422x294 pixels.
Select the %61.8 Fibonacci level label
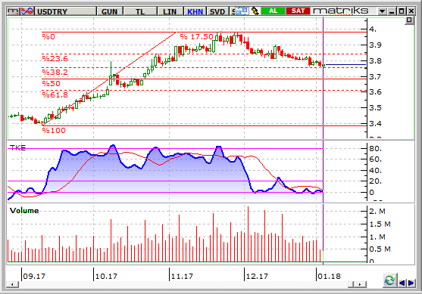tap(55, 94)
